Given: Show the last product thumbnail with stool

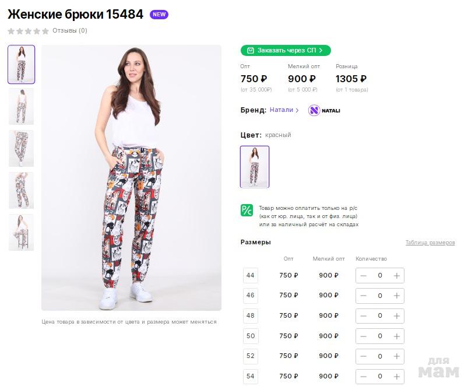Looking at the screenshot, I should [21, 233].
